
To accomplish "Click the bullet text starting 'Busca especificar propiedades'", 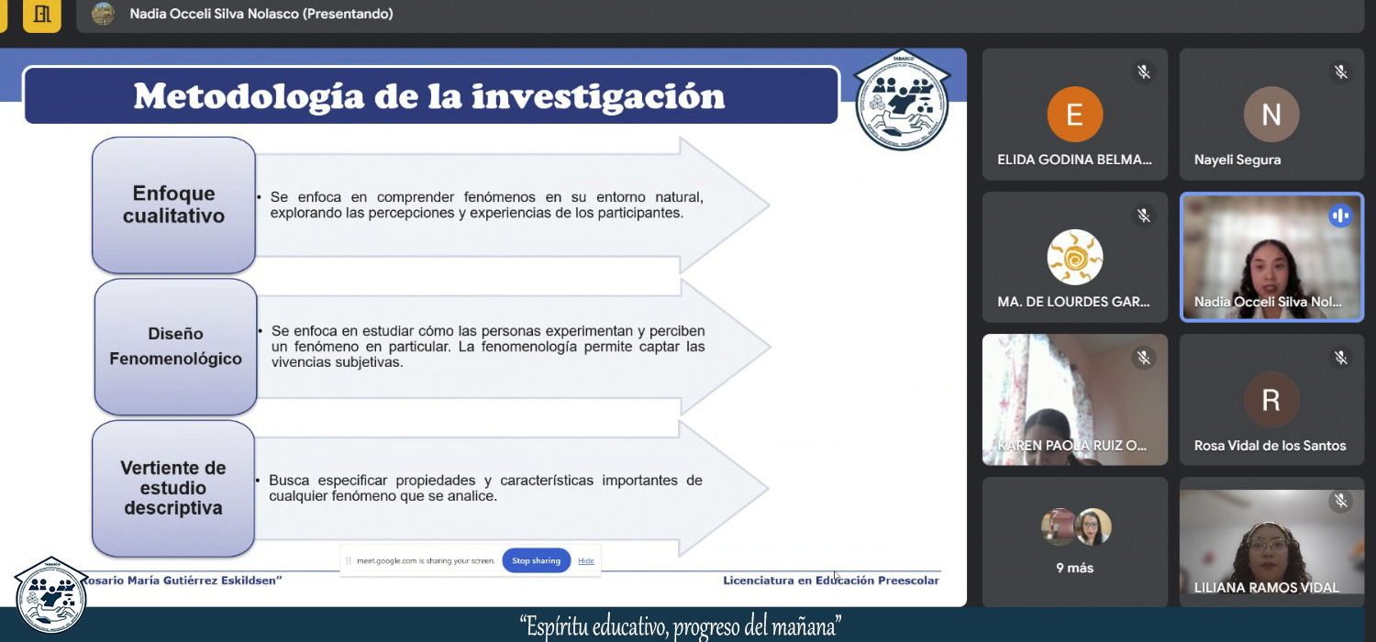I will click(485, 488).
